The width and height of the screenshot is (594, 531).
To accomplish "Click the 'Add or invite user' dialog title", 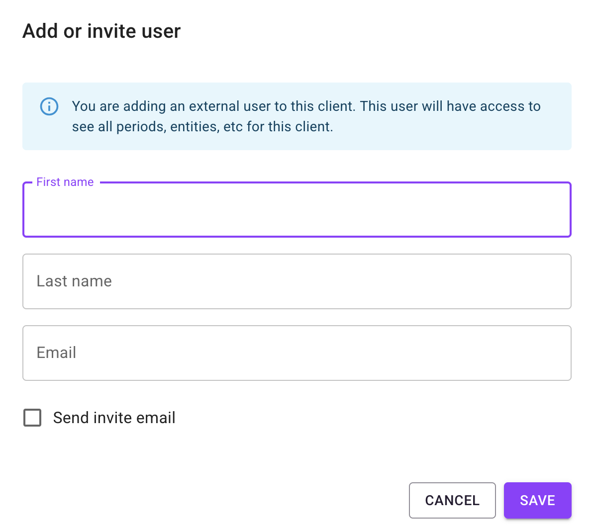I will click(x=101, y=31).
